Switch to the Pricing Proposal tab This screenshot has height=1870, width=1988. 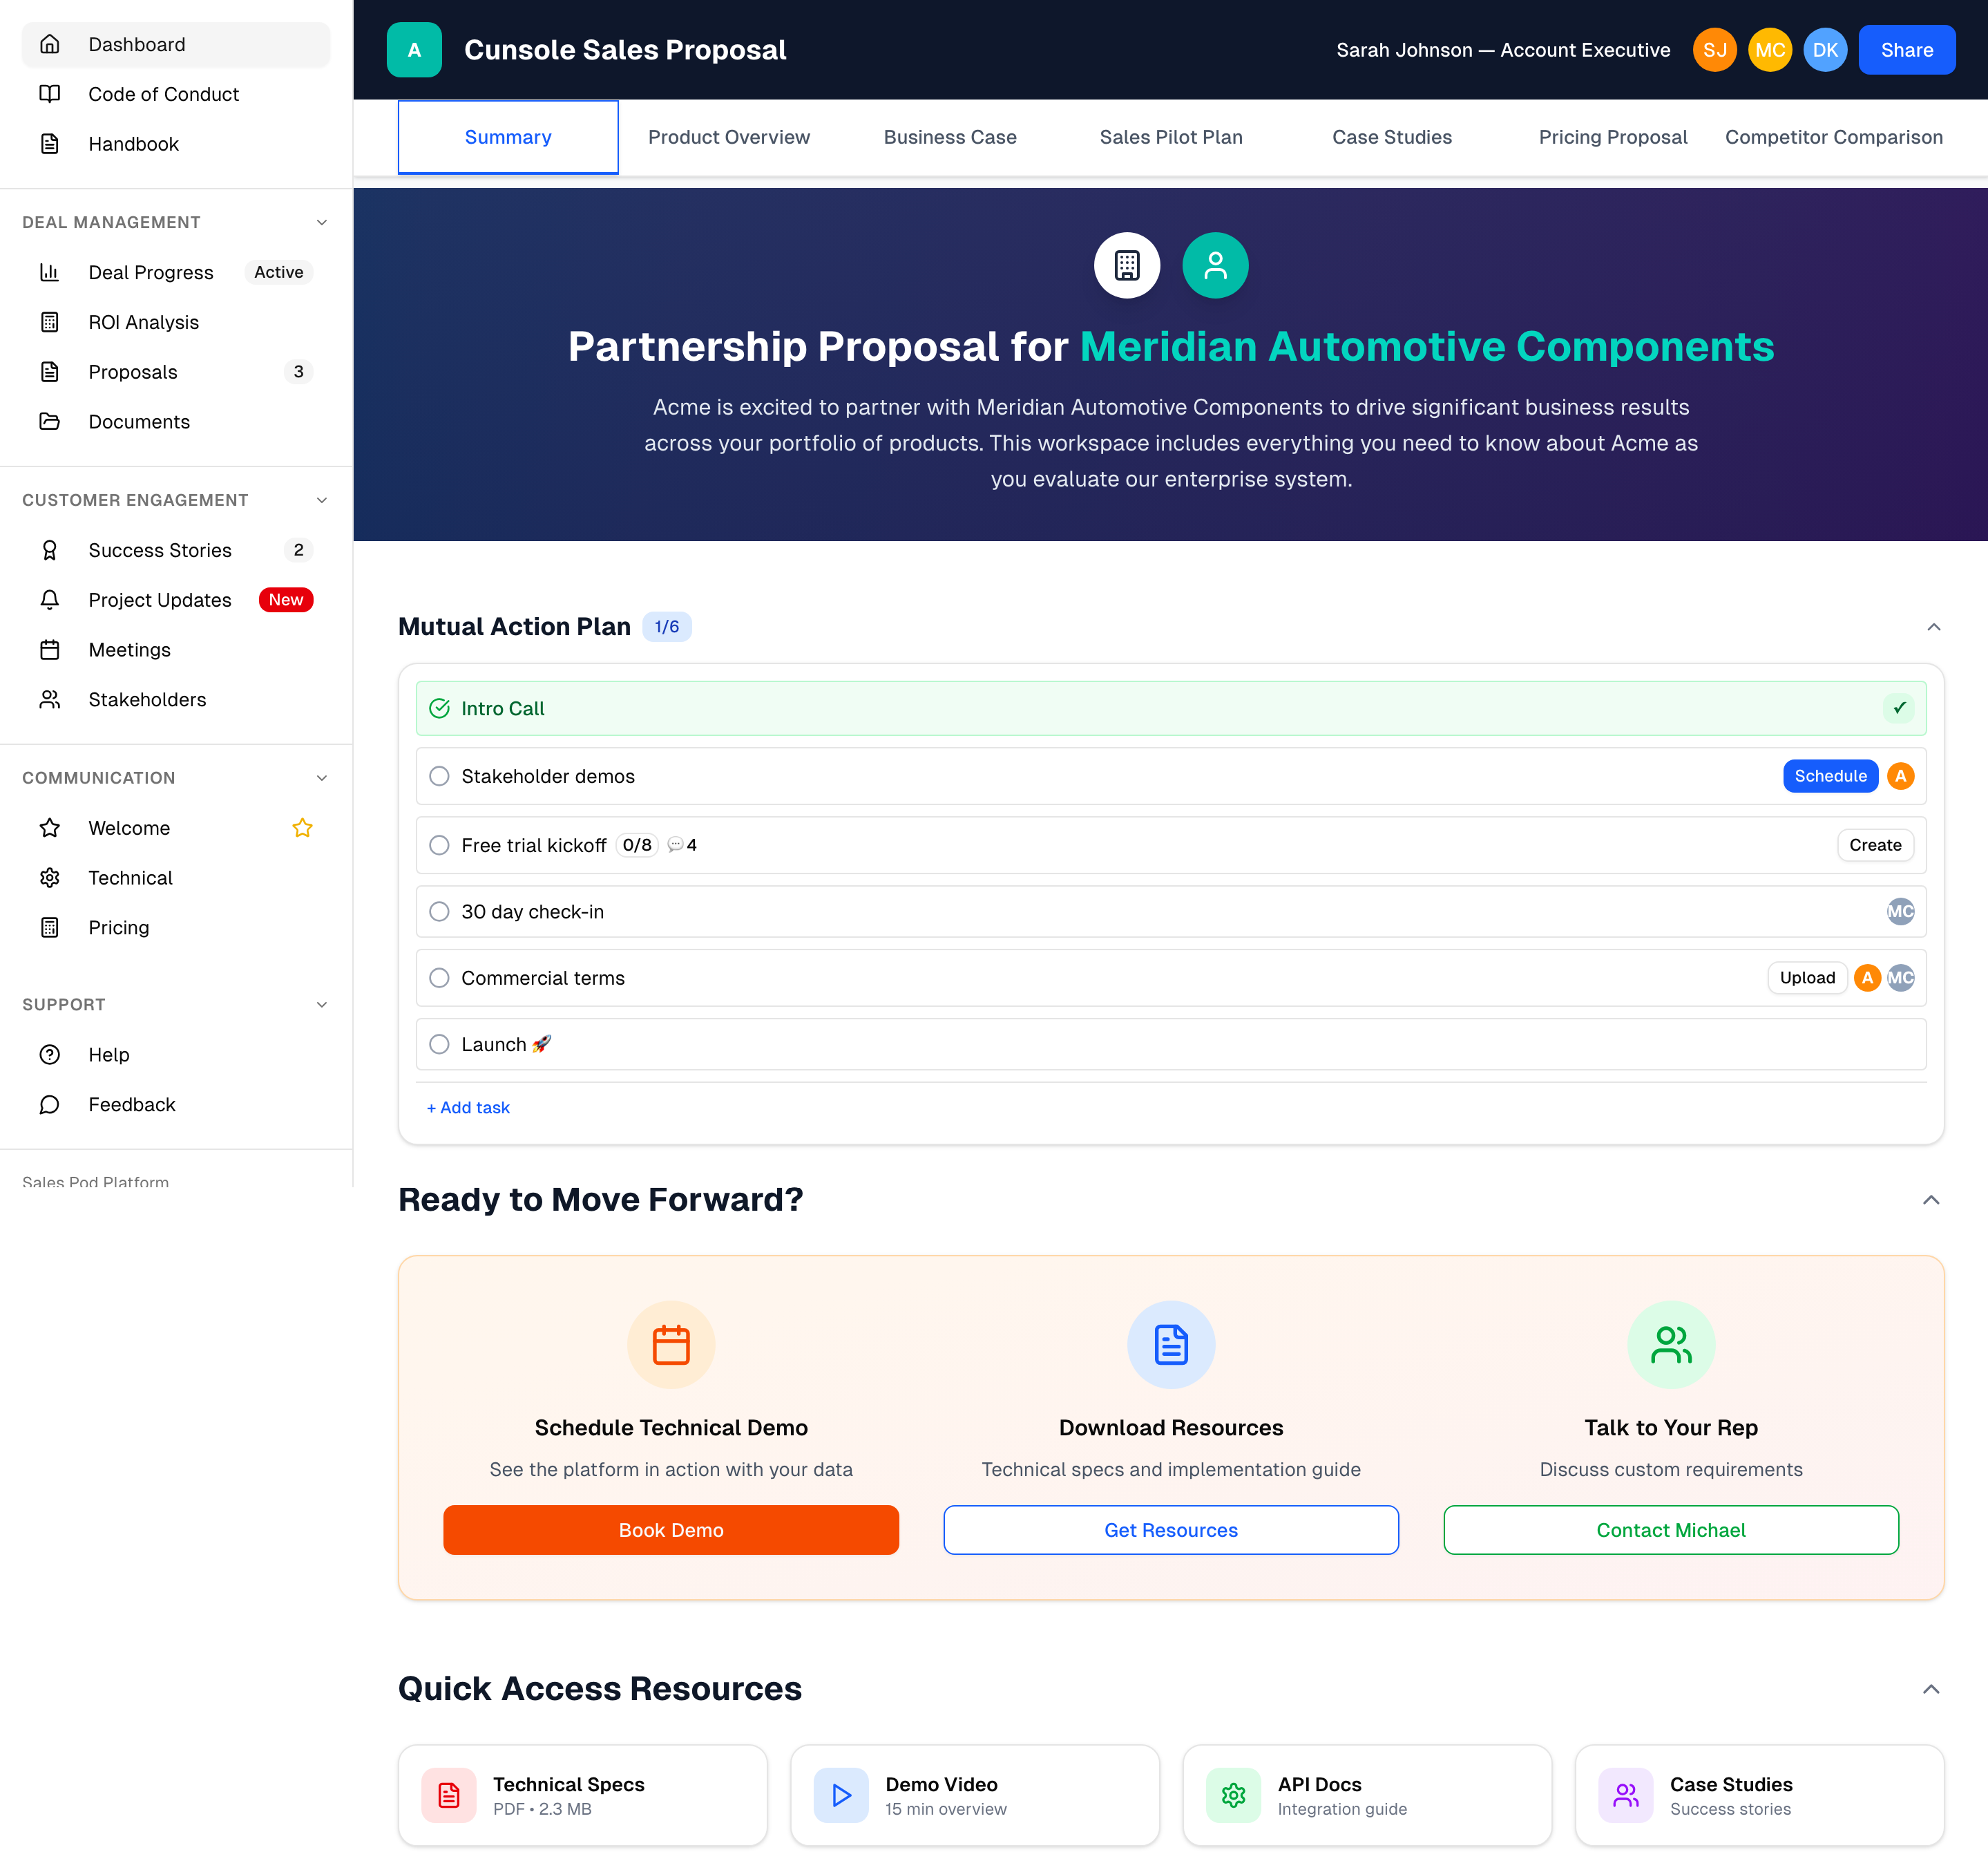click(1612, 137)
